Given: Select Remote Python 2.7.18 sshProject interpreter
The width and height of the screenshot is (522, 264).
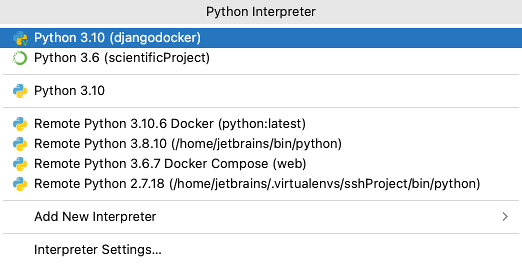Looking at the screenshot, I should pos(261,184).
